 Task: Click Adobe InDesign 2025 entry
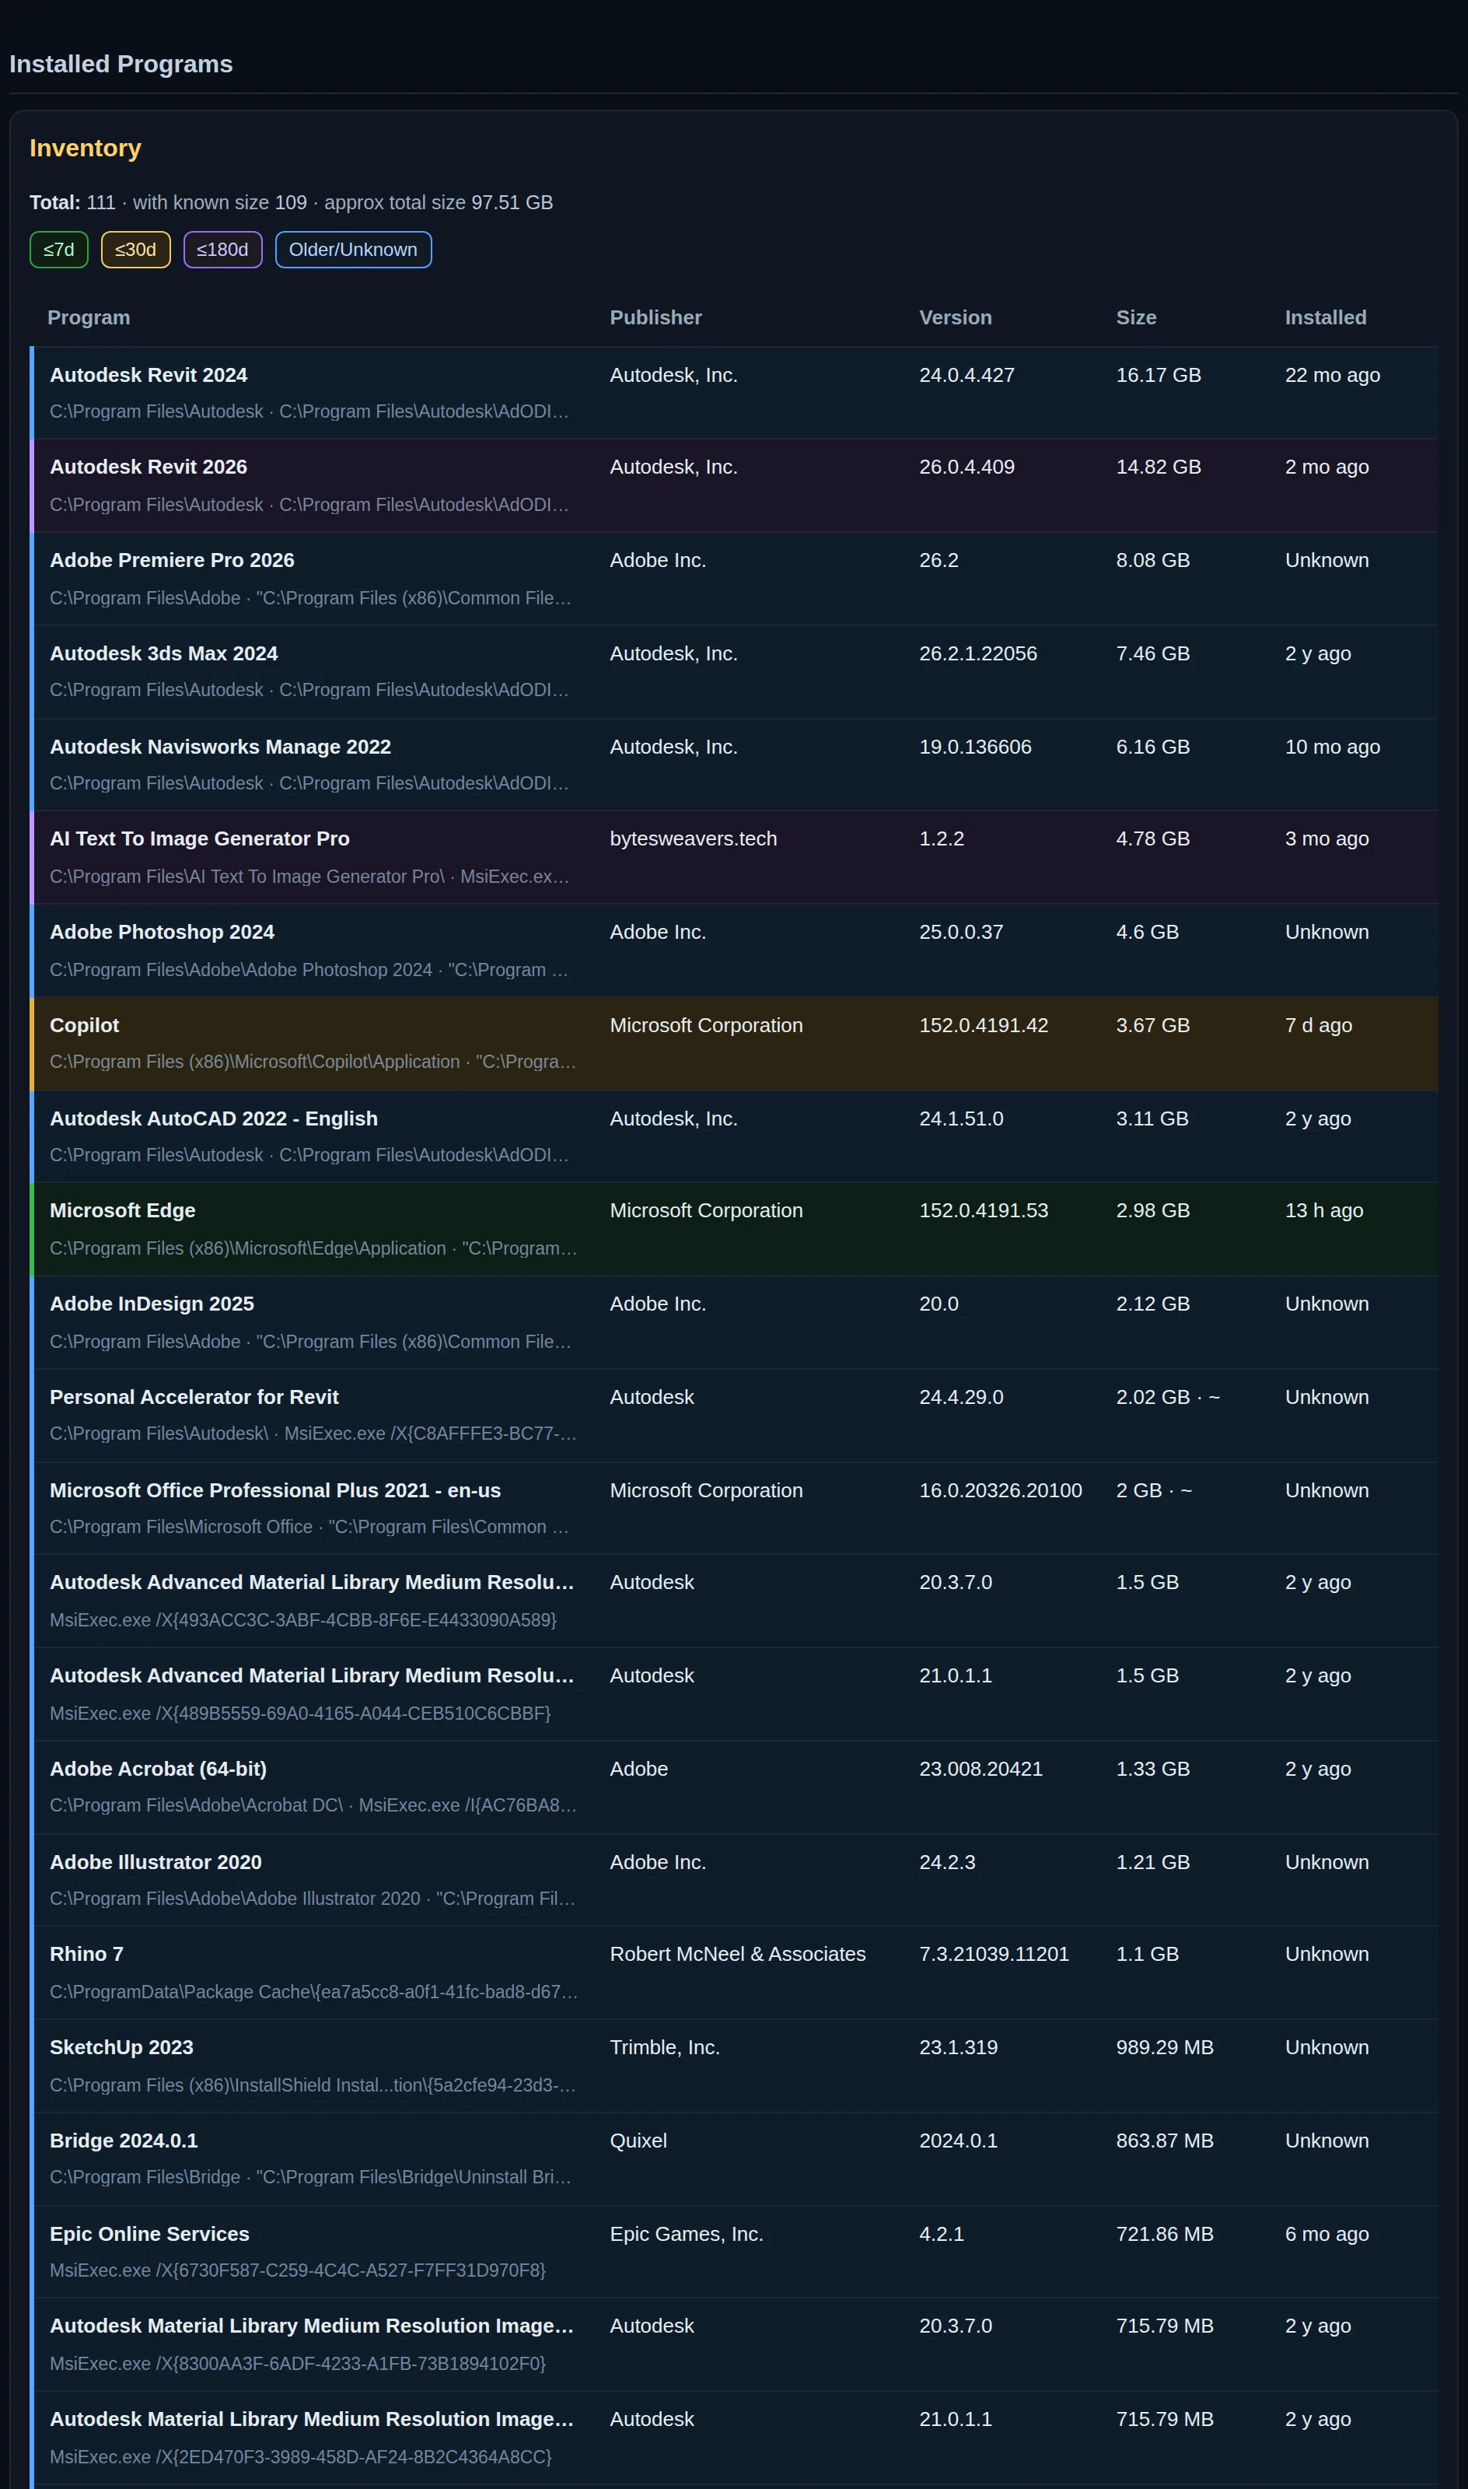pyautogui.click(x=152, y=1304)
